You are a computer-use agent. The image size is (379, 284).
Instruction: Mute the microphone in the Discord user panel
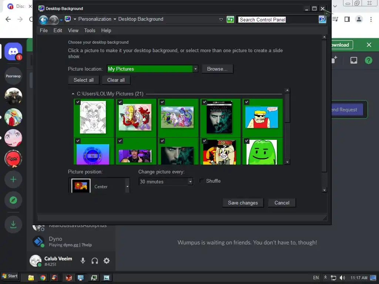click(x=83, y=261)
